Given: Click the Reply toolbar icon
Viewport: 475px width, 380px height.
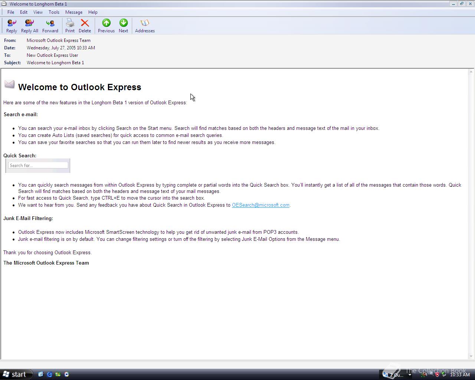Looking at the screenshot, I should pyautogui.click(x=12, y=26).
